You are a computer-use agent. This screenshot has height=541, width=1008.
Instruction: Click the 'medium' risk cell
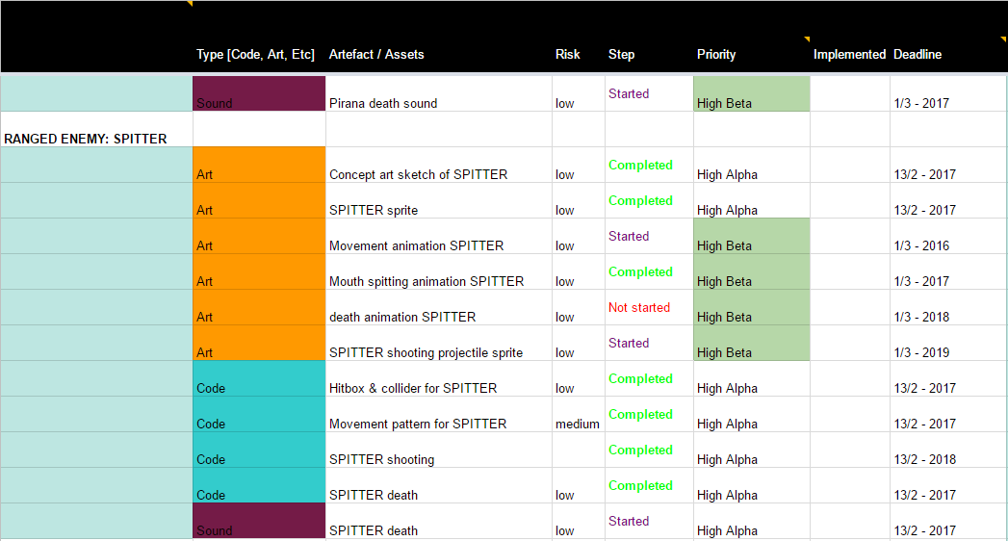(x=578, y=424)
